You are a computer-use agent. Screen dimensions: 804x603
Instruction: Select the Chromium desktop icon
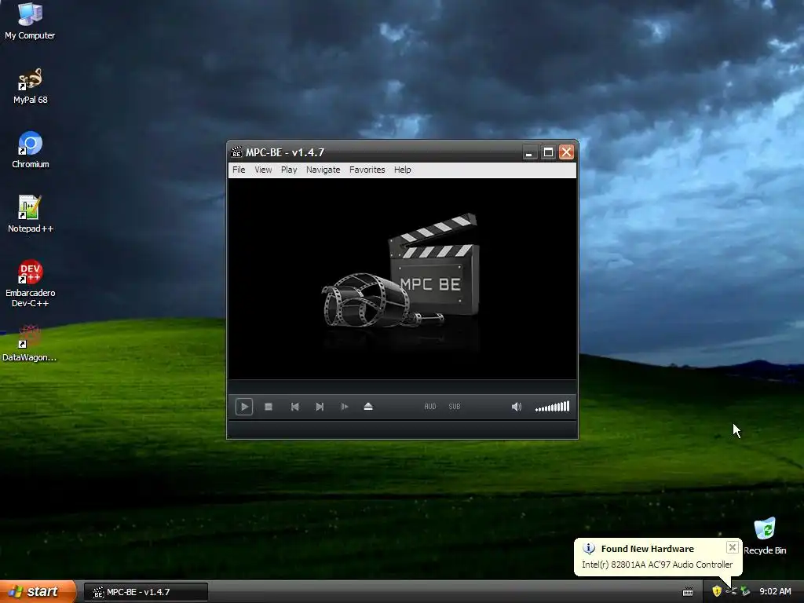pos(31,150)
